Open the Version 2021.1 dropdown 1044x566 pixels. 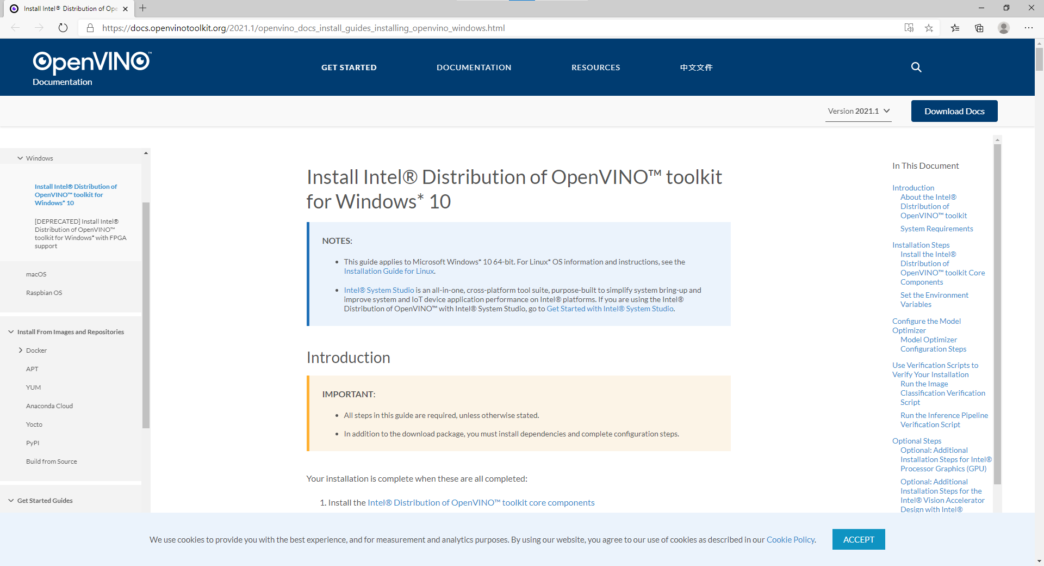858,110
